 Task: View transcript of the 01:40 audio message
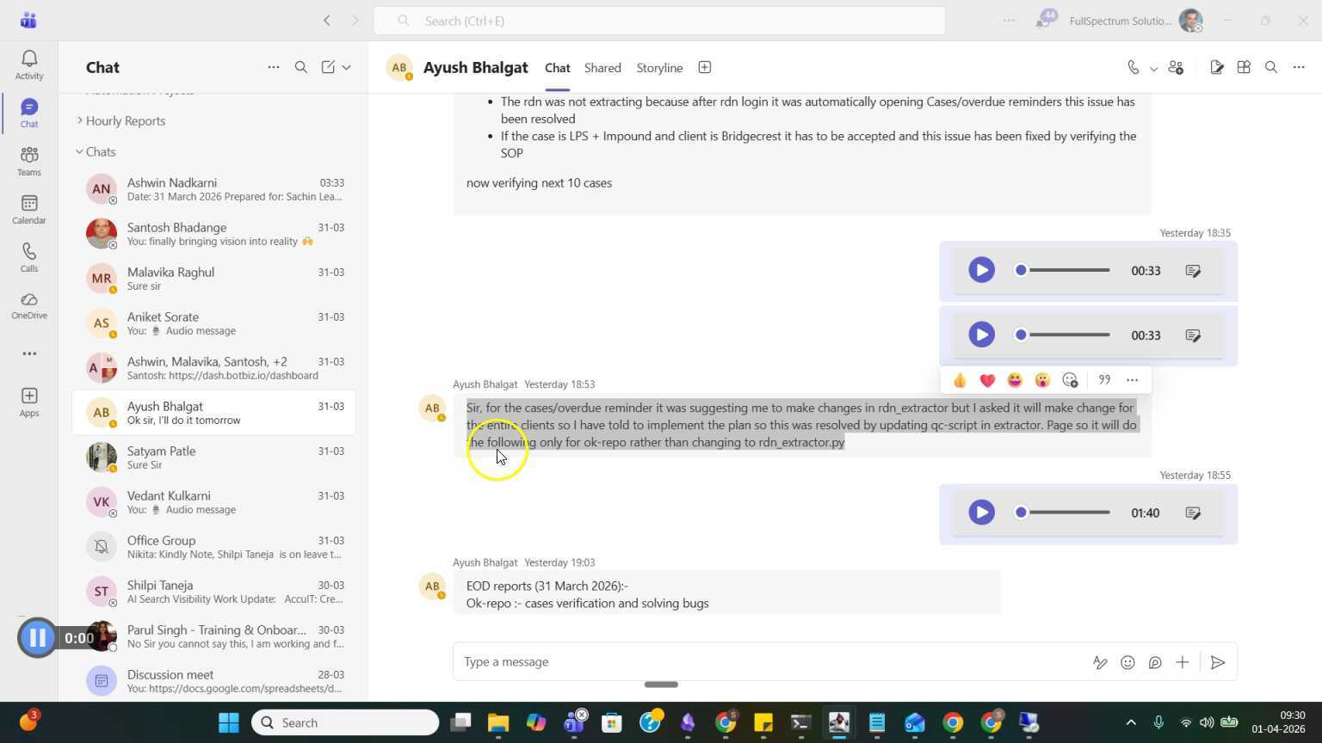(1193, 513)
